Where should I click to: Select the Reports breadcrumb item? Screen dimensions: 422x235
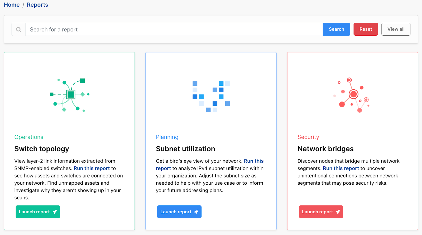pos(37,4)
